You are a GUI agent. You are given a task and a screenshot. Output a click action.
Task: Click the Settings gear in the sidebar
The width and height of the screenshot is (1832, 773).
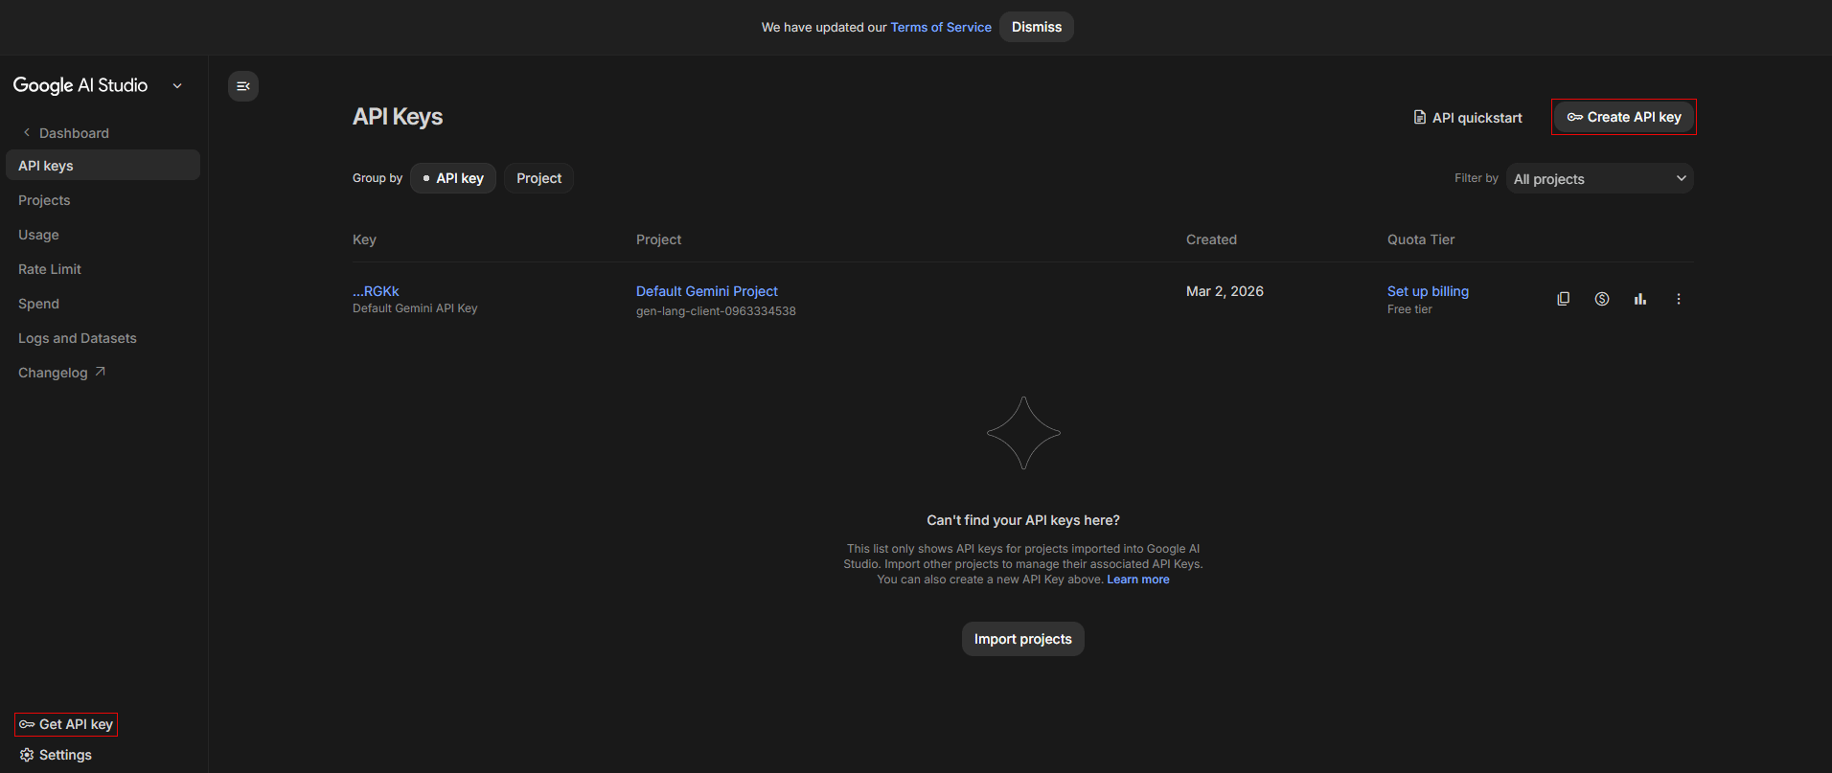click(x=56, y=755)
